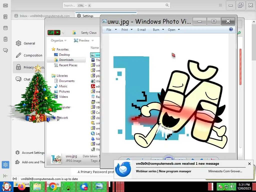Click the Name column header in Explorer
Viewport: 256px width, 192px height.
pos(95,48)
